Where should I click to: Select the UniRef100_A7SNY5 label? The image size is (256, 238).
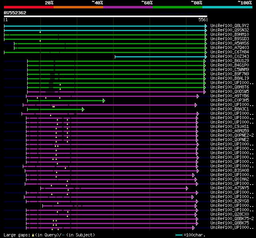coord(230,188)
